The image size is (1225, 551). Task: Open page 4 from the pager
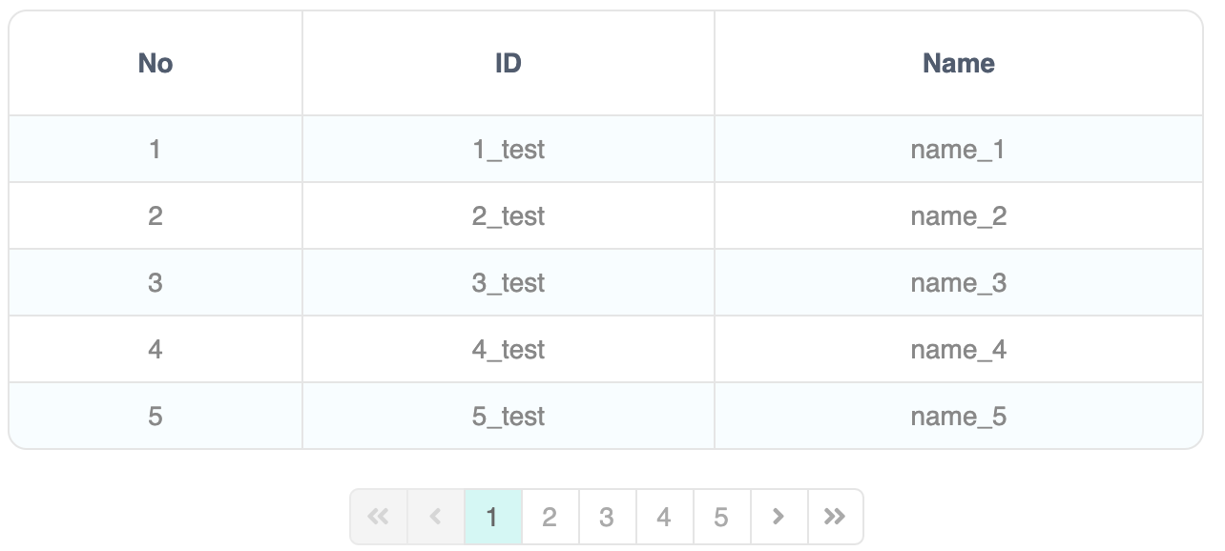tap(664, 517)
